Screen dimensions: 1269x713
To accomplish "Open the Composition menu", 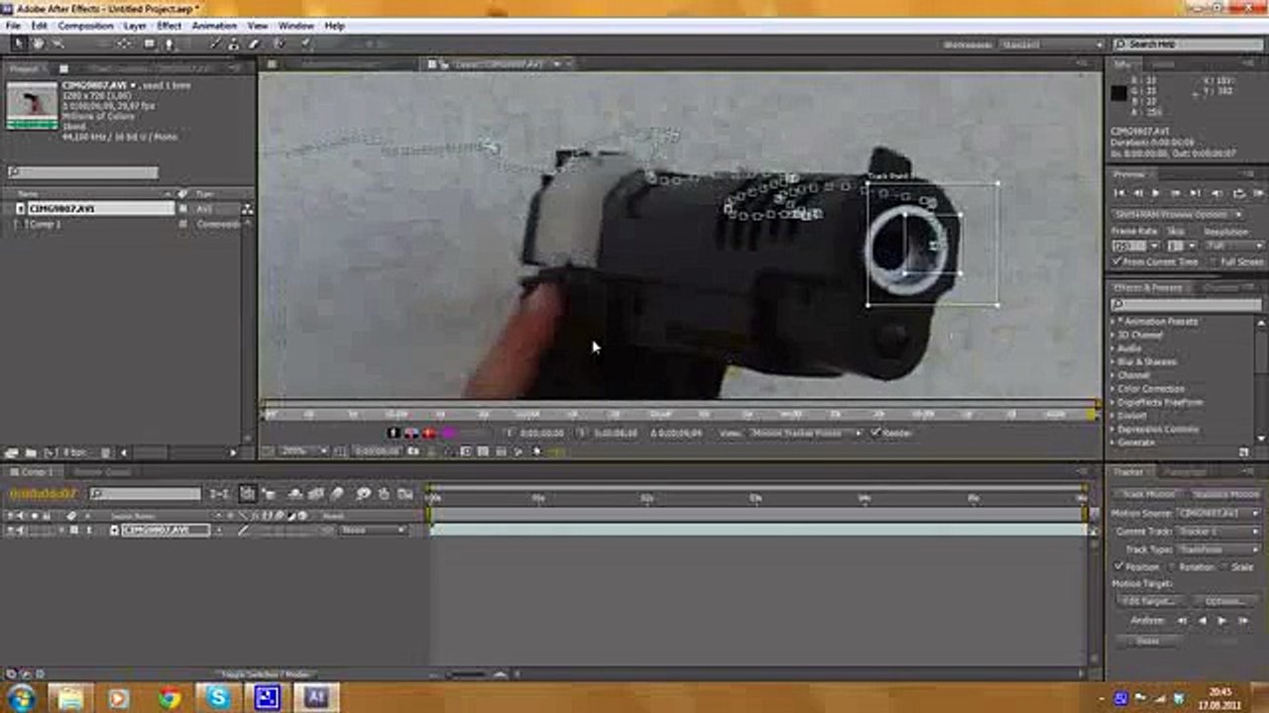I will (x=85, y=26).
